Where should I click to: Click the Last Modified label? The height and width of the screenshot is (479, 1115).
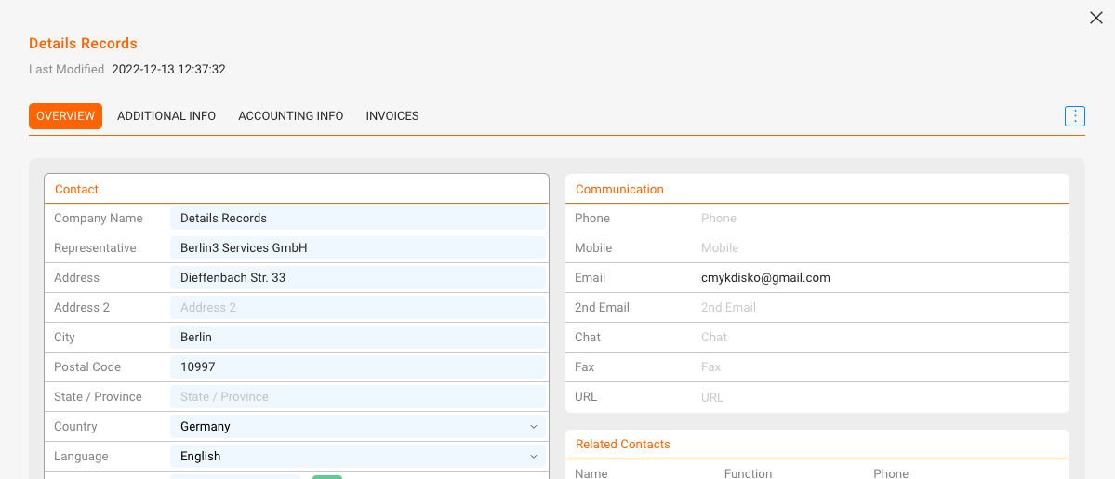67,69
